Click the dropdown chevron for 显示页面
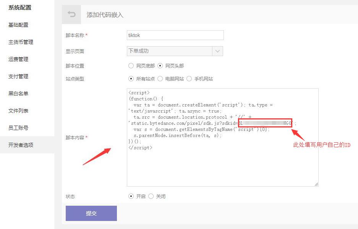The height and width of the screenshot is (229, 358). tap(217, 51)
